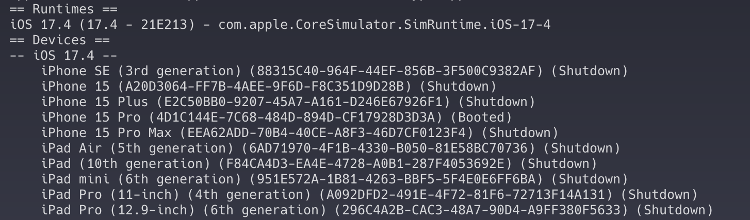Click the iPad Air (5th generation) line
This screenshot has height=220, width=750.
point(331,148)
